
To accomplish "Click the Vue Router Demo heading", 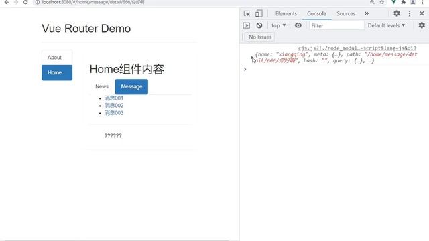I will point(86,29).
